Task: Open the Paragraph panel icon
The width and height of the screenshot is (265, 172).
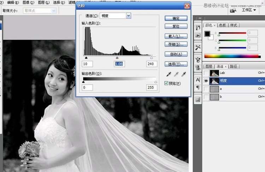Action: 198,87
